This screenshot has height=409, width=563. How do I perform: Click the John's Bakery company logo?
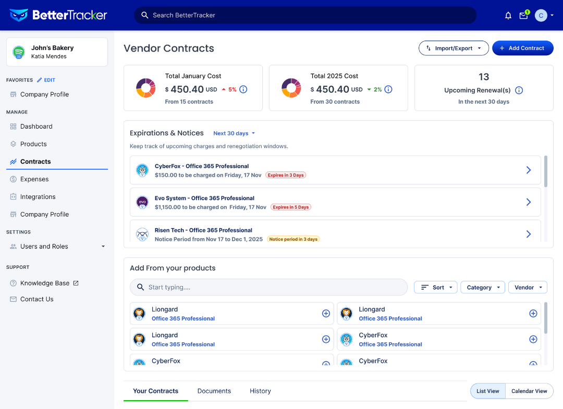pos(19,52)
